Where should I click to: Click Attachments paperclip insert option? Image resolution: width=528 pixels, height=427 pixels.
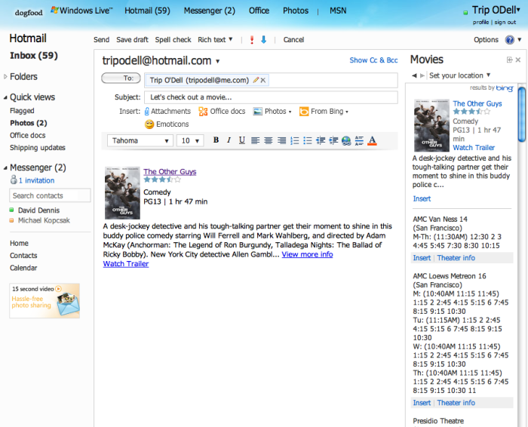pos(167,111)
